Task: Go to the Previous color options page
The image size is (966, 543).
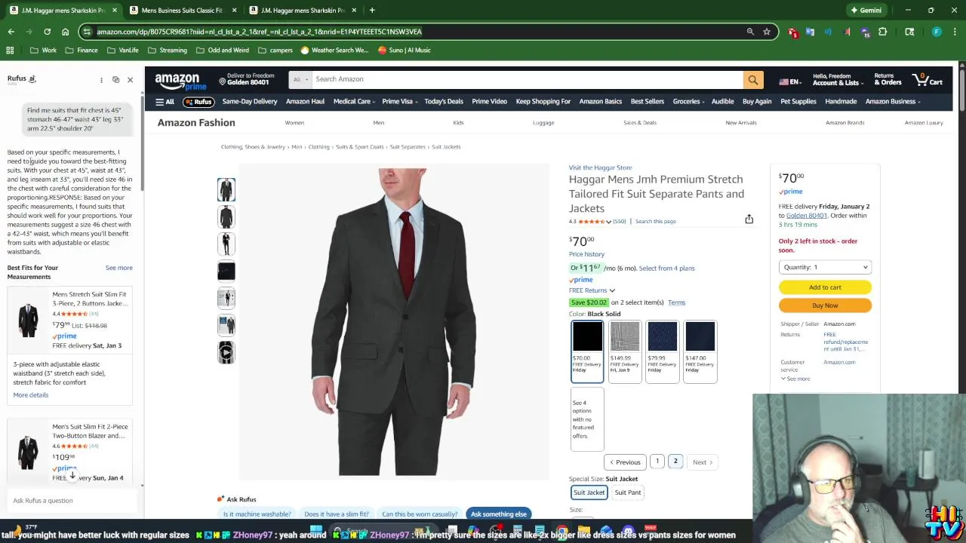Action: tap(625, 462)
